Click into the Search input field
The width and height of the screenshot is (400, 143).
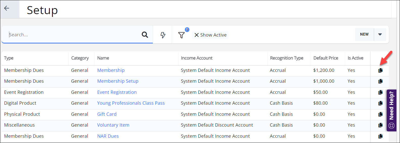(x=73, y=35)
